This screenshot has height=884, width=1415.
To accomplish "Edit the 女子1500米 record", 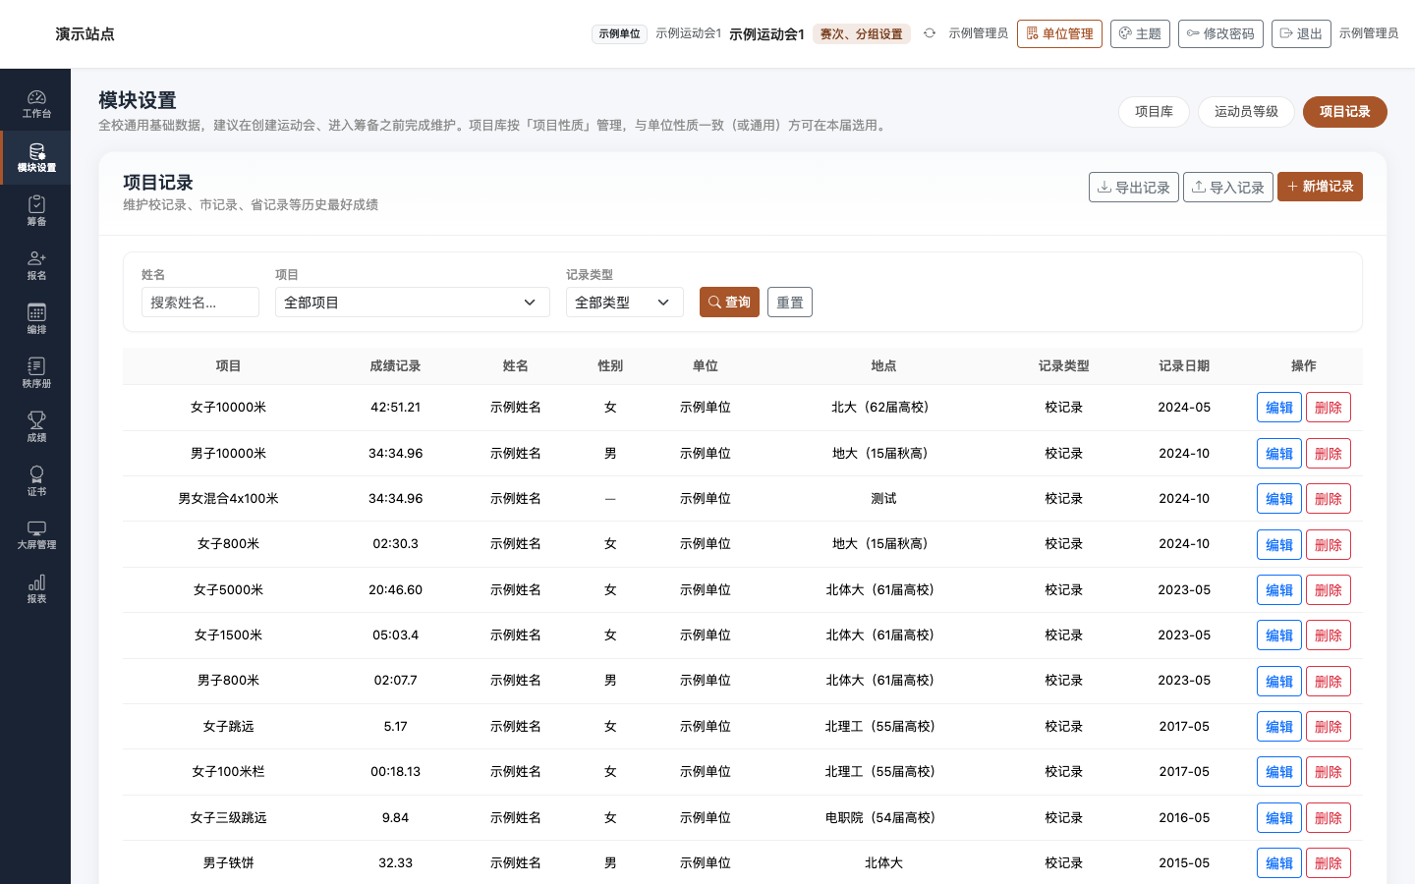I will pos(1279,635).
